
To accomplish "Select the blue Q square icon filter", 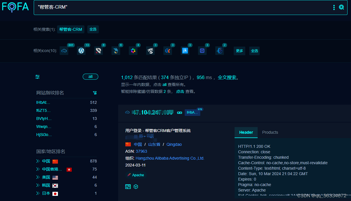I will click(x=202, y=51).
